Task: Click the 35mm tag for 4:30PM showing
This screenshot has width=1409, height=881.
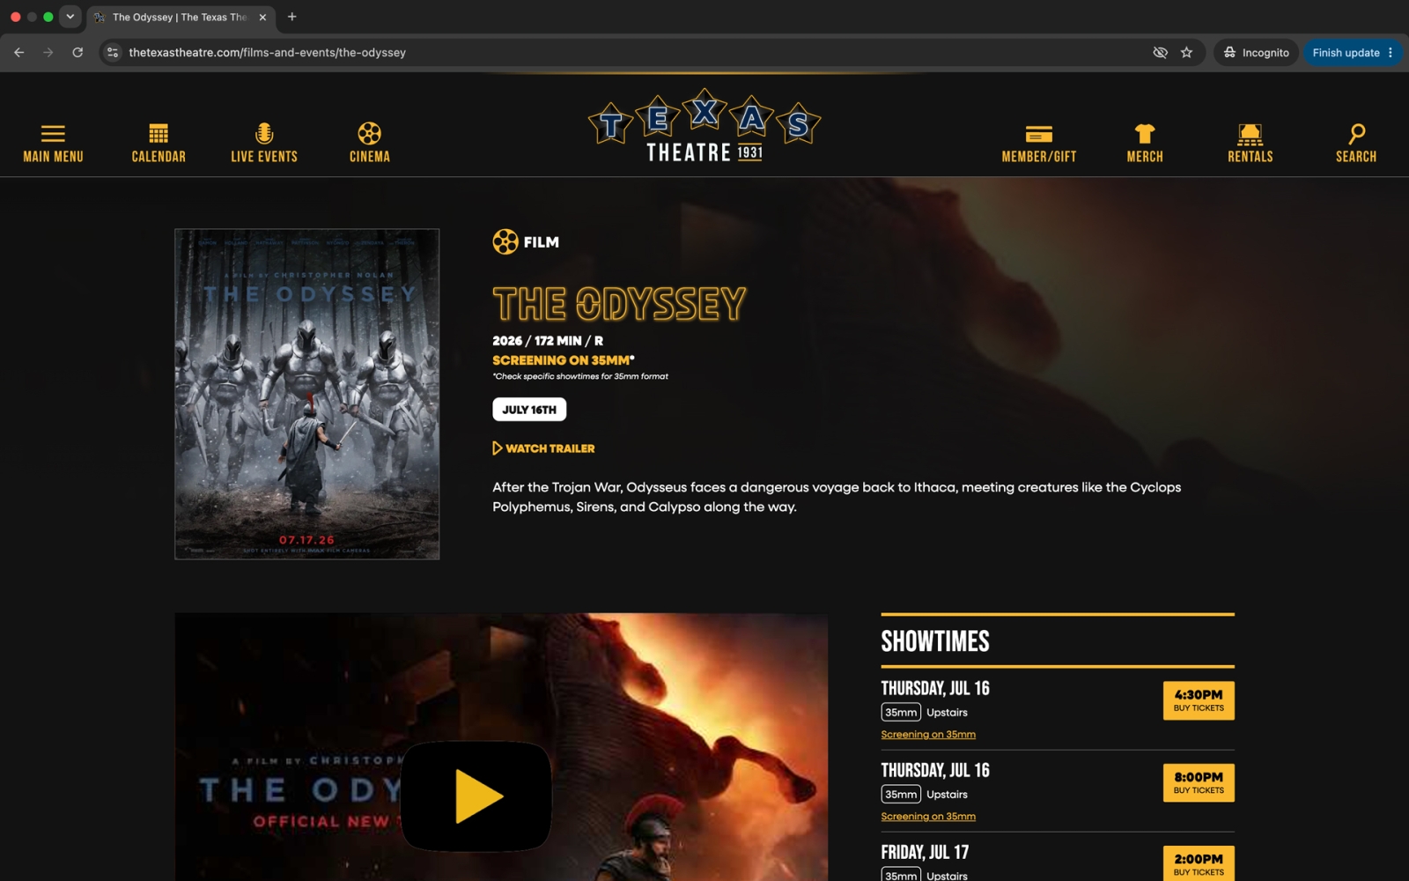Action: point(901,712)
